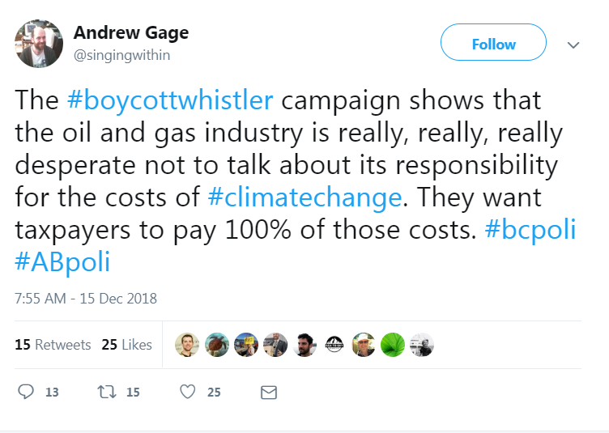Click the reply speech bubble icon
This screenshot has height=433, width=609.
click(26, 393)
